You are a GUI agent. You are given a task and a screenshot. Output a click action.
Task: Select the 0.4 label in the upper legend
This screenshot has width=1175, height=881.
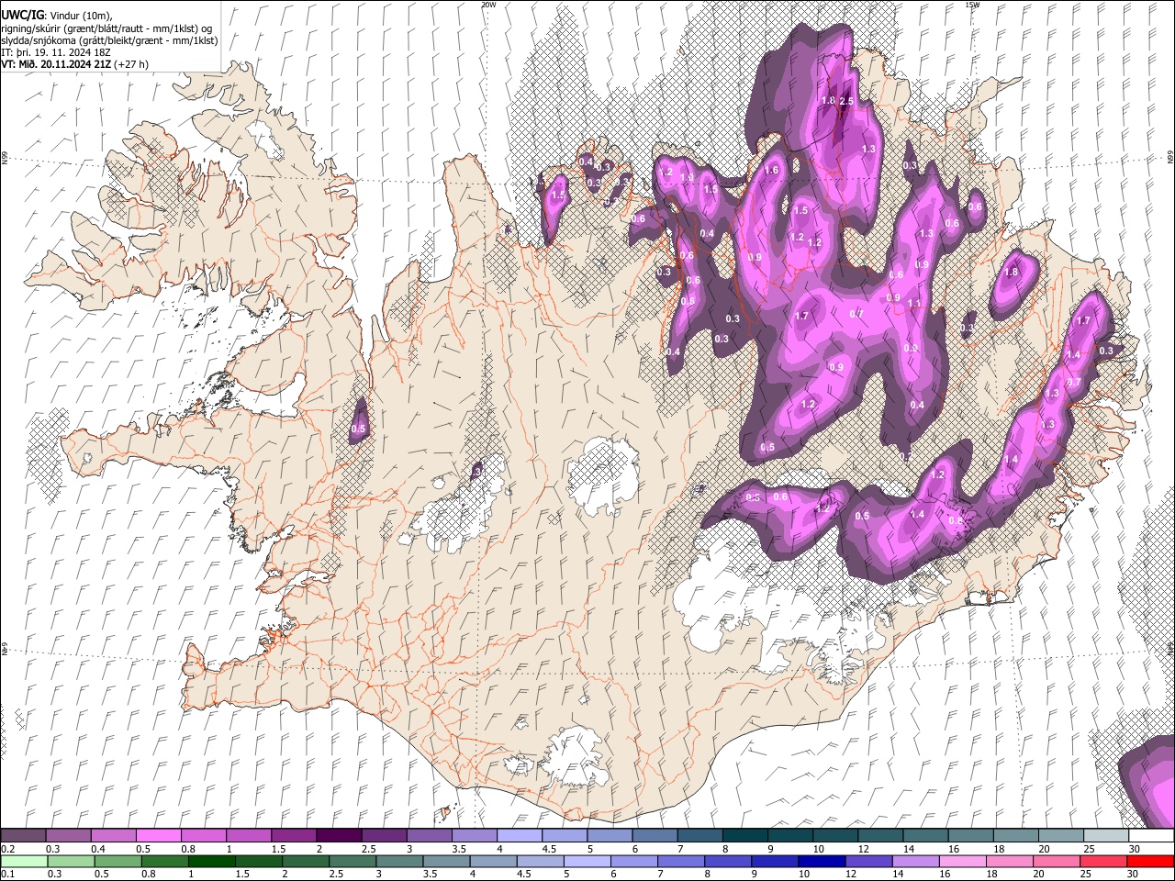(x=98, y=849)
